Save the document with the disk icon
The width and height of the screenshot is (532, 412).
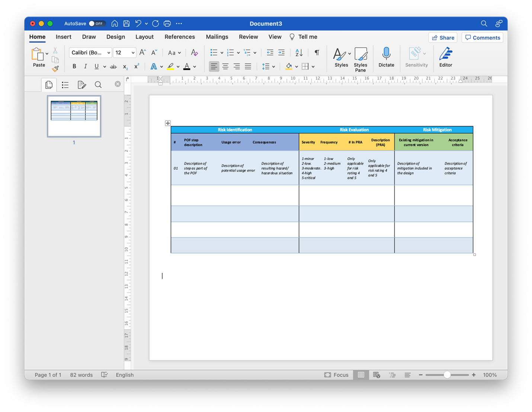(x=126, y=23)
